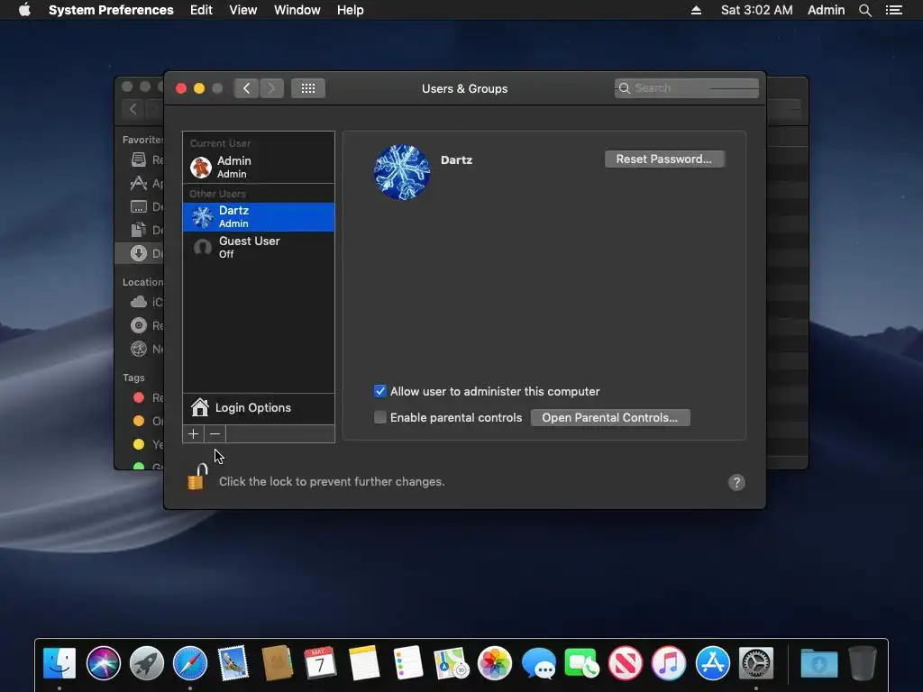Image resolution: width=923 pixels, height=692 pixels.
Task: Open Calendar from the Dock
Action: pyautogui.click(x=320, y=662)
